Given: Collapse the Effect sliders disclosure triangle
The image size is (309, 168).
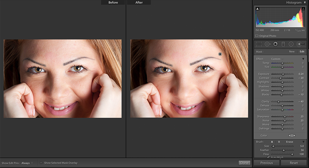Looking at the screenshot, I should [x=303, y=59].
